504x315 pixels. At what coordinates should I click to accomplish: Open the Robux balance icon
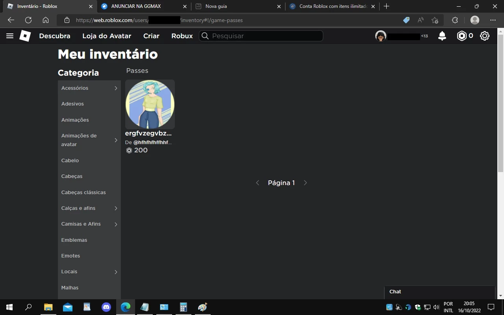[461, 36]
